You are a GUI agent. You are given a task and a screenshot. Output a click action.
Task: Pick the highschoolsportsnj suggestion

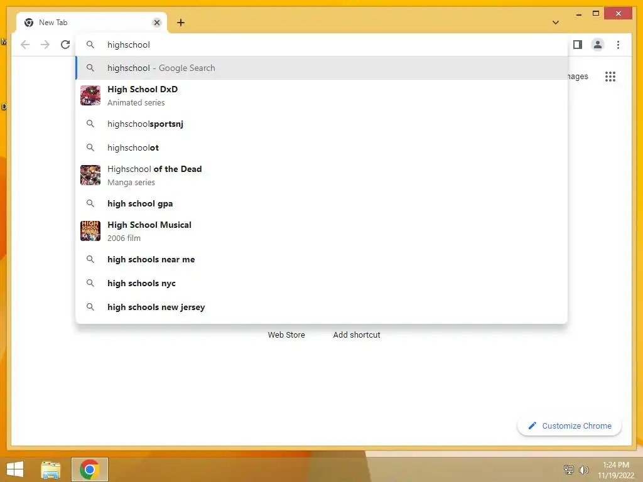[x=321, y=124]
